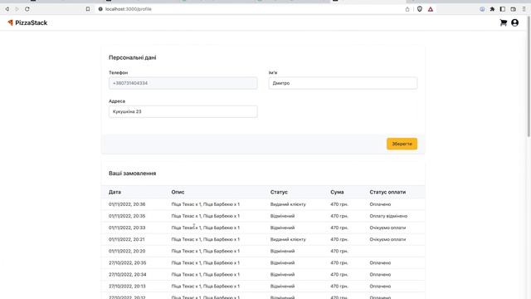Viewport: 531px width, 299px height.
Task: Open the shopping cart icon
Action: (x=504, y=22)
